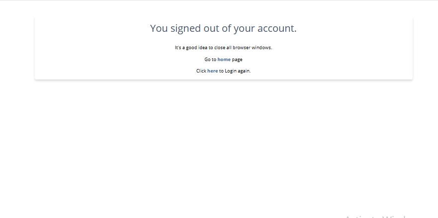Click the 'You signed out' heading
The height and width of the screenshot is (218, 438).
click(223, 28)
